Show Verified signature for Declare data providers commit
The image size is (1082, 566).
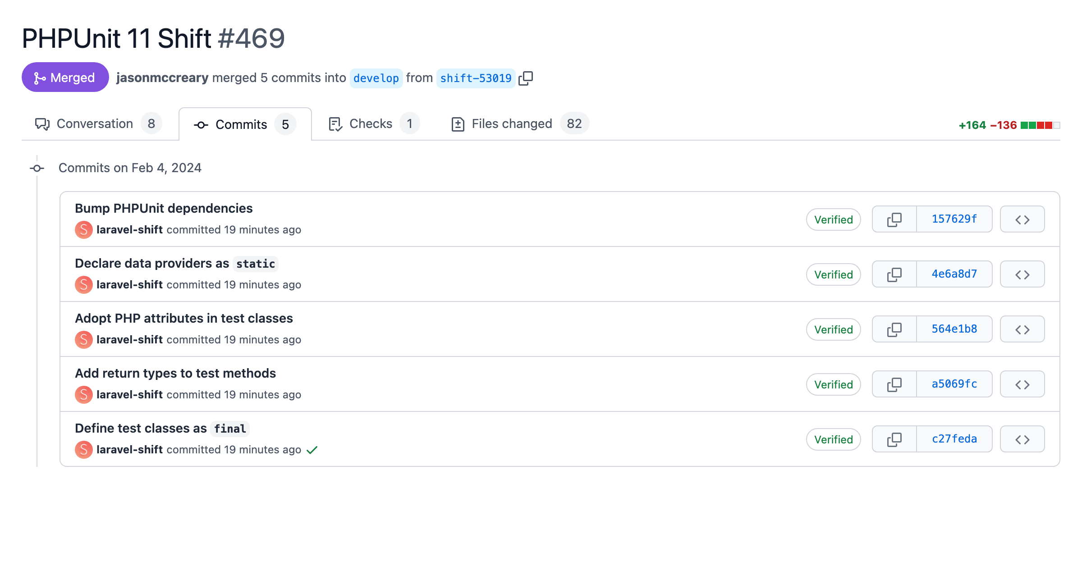point(834,274)
